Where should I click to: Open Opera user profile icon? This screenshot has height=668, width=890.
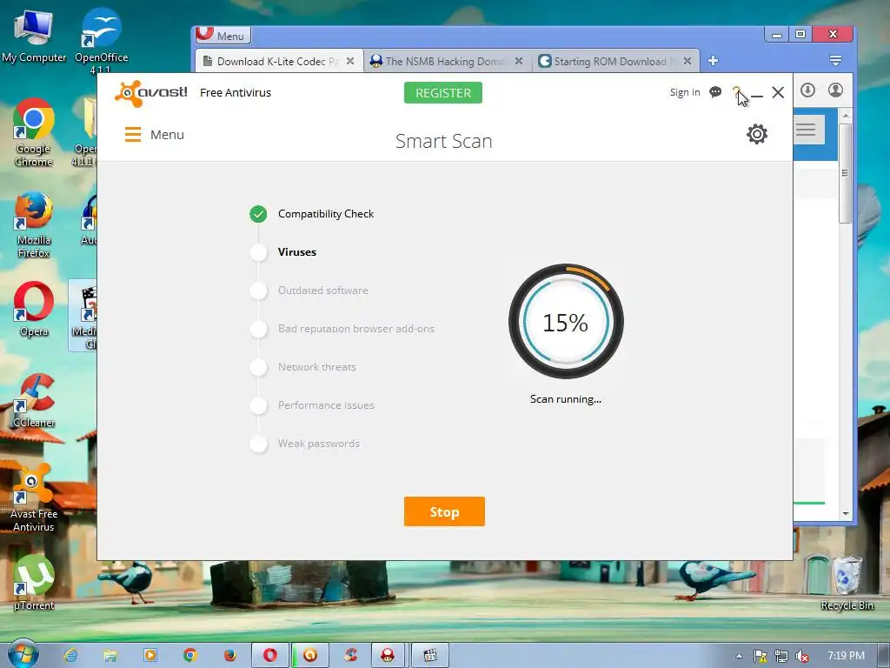835,90
